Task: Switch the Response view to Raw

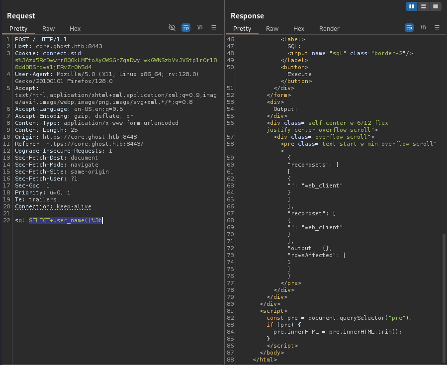Action: point(272,28)
